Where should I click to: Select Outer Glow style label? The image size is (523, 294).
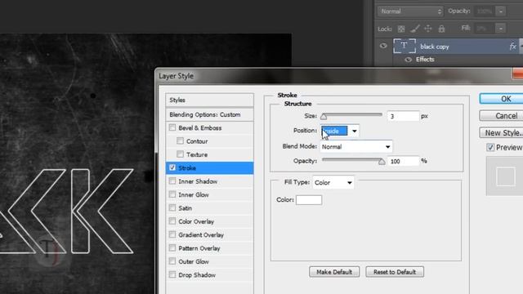(194, 261)
